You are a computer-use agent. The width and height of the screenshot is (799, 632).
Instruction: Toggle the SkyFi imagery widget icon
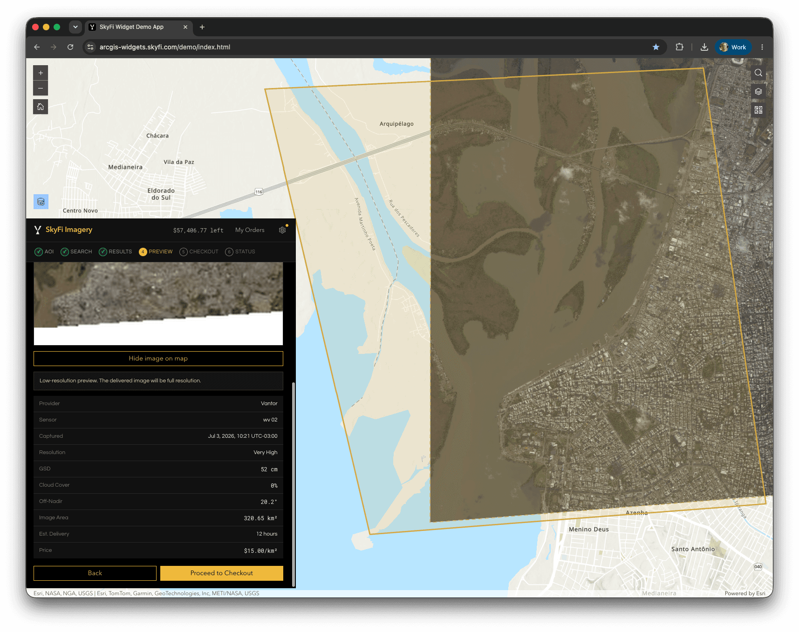41,202
